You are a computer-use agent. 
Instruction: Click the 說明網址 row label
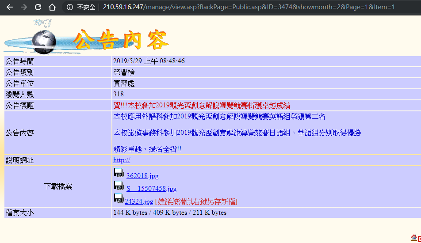pos(19,160)
